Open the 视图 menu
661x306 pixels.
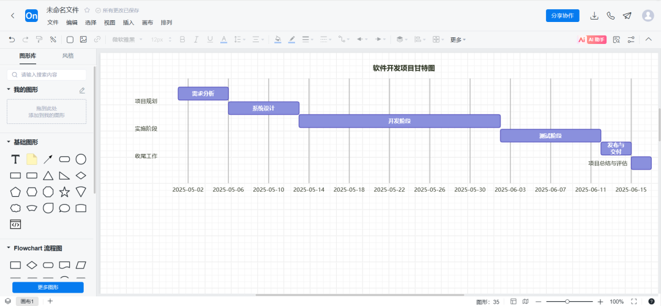point(110,23)
